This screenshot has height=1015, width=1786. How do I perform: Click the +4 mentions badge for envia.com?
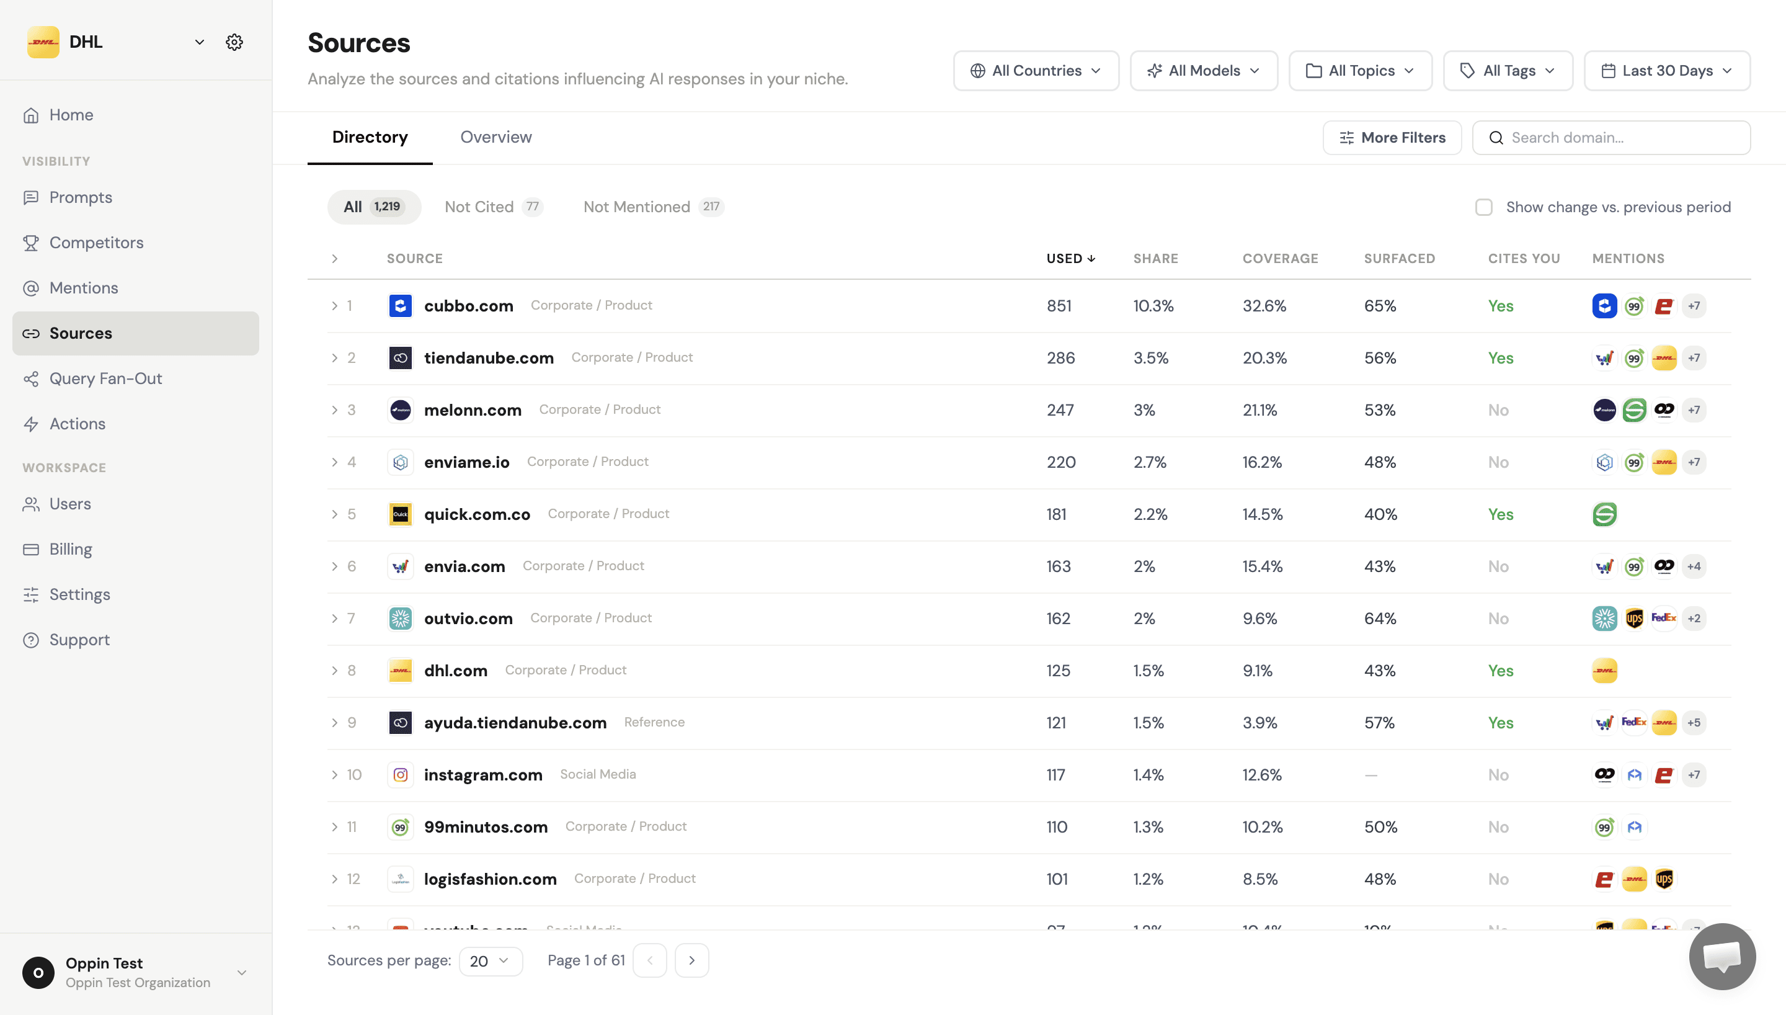(1694, 566)
